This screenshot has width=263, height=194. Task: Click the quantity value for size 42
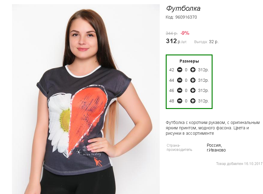pos(186,70)
